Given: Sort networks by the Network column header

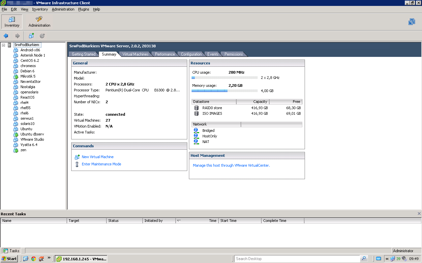Looking at the screenshot, I should pyautogui.click(x=216, y=124).
